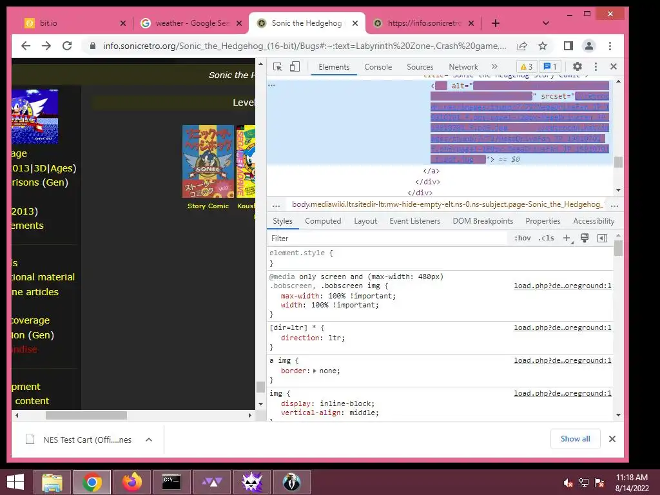Image resolution: width=660 pixels, height=495 pixels.
Task: Share this page icon
Action: pyautogui.click(x=522, y=46)
